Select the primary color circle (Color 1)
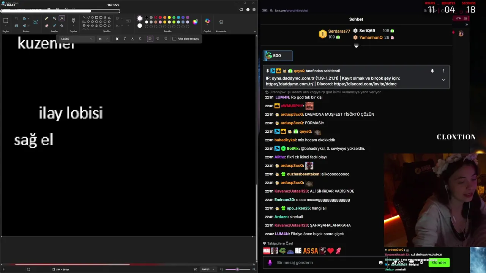The image size is (486, 273). point(140,18)
